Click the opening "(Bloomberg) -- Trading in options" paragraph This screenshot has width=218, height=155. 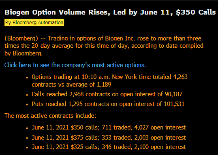pyautogui.click(x=104, y=46)
